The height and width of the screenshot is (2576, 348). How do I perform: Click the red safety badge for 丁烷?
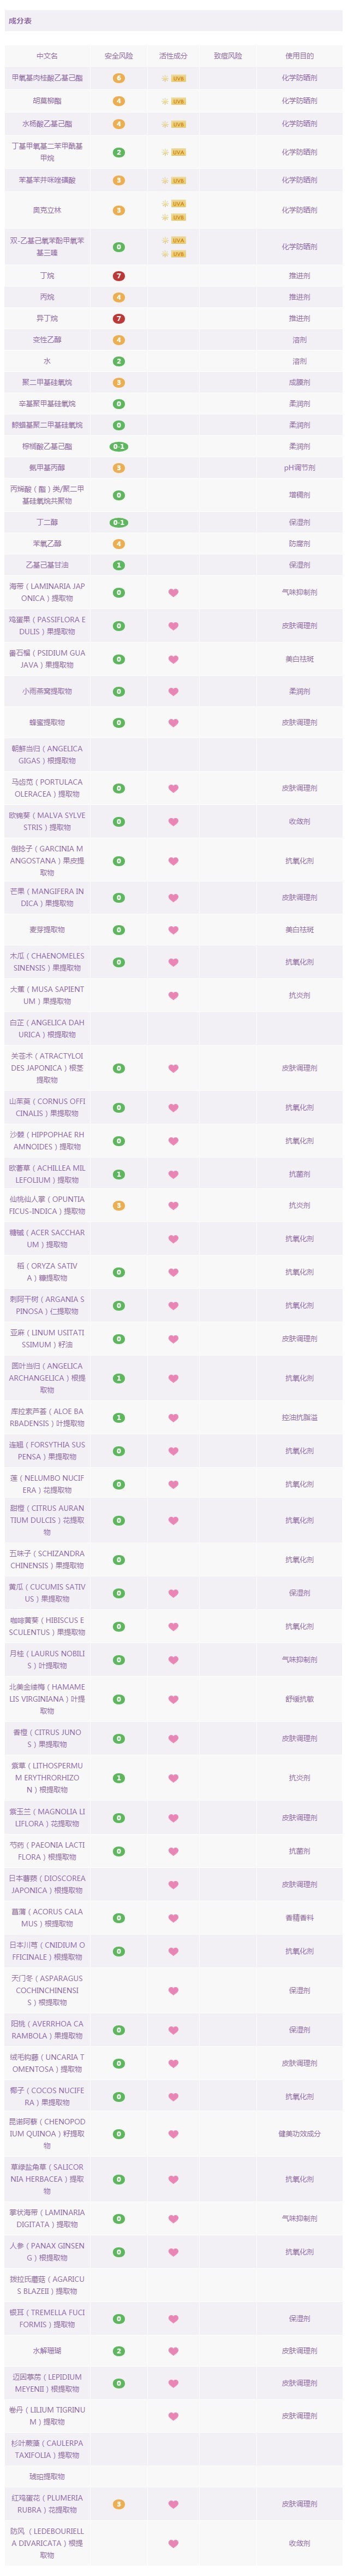(x=119, y=275)
